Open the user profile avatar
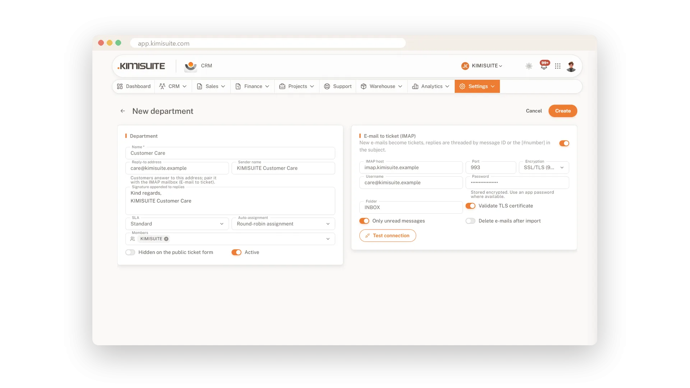 571,66
